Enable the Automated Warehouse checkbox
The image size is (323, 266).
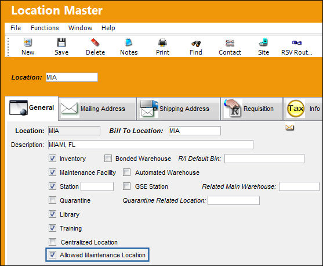(126, 172)
